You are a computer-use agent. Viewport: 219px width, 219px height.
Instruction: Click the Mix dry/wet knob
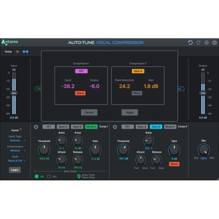(x=204, y=150)
